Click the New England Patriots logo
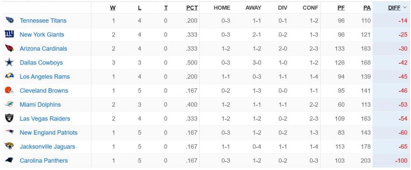Image resolution: width=411 pixels, height=170 pixels. click(9, 132)
